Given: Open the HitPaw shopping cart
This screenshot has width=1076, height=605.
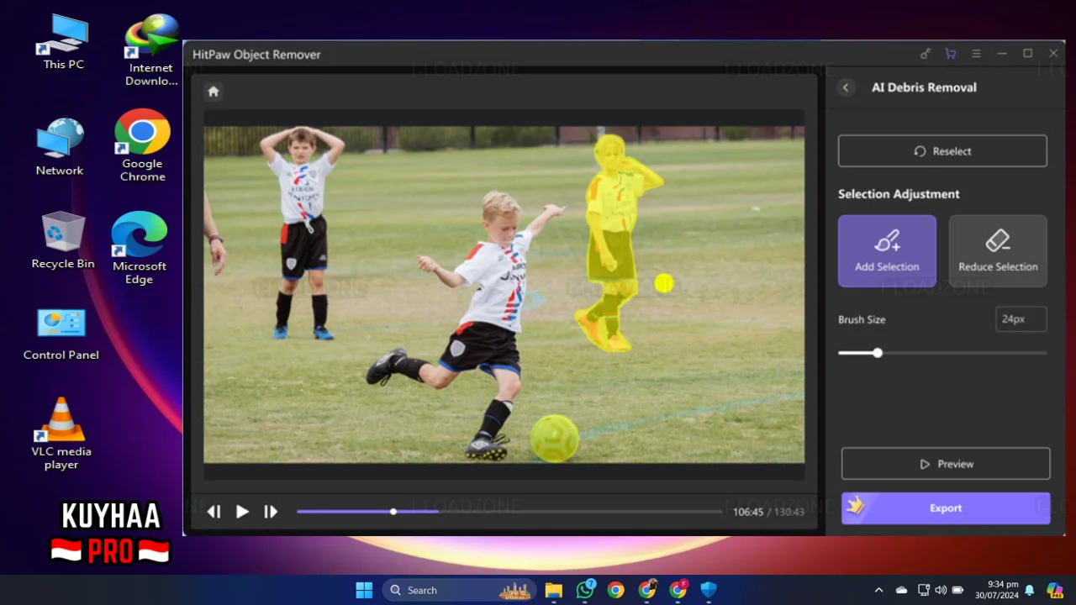Looking at the screenshot, I should [x=951, y=54].
